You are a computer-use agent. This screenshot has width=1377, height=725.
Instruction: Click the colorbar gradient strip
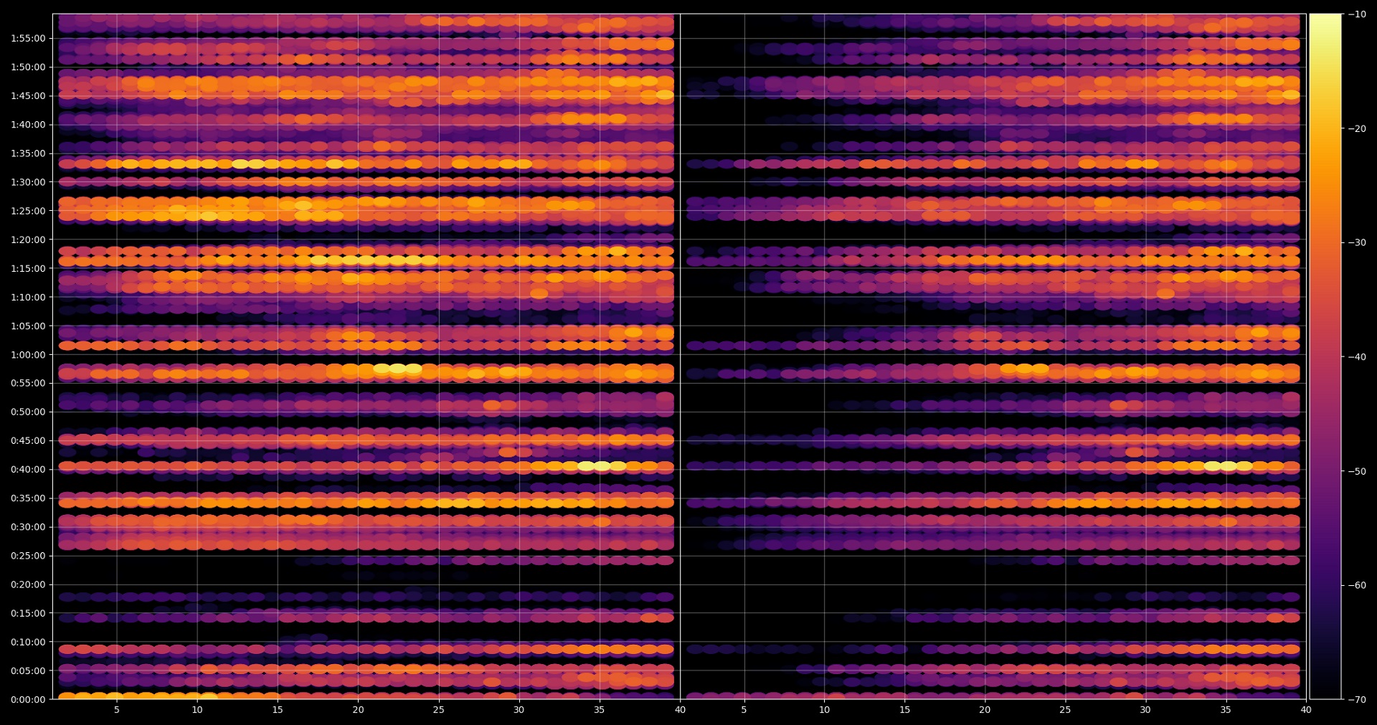pyautogui.click(x=1325, y=356)
